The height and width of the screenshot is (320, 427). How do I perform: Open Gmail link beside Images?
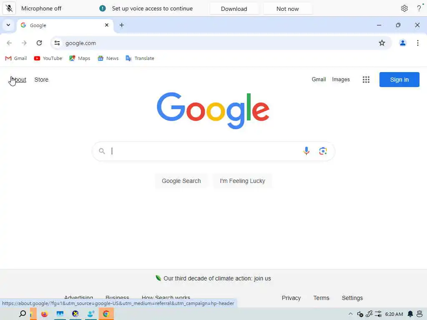click(319, 80)
